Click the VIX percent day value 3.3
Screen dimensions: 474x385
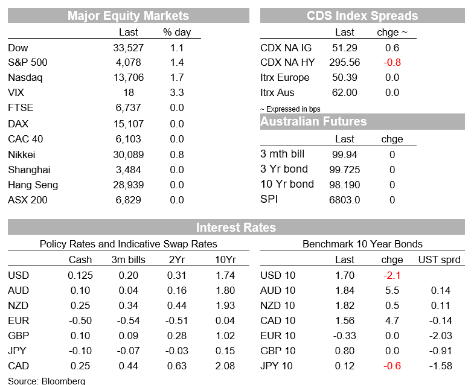(177, 92)
